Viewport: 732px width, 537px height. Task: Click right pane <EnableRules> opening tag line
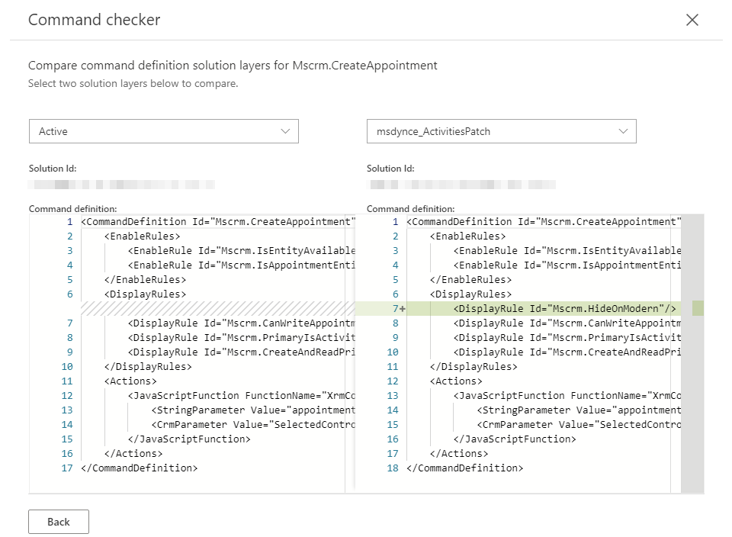point(467,236)
